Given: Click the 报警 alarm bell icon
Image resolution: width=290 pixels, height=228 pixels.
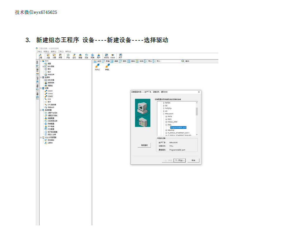Looking at the screenshot, I should tap(80, 55).
